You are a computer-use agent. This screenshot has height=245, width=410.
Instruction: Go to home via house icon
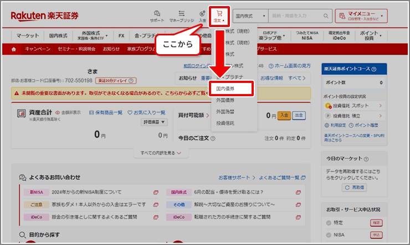coord(14,49)
